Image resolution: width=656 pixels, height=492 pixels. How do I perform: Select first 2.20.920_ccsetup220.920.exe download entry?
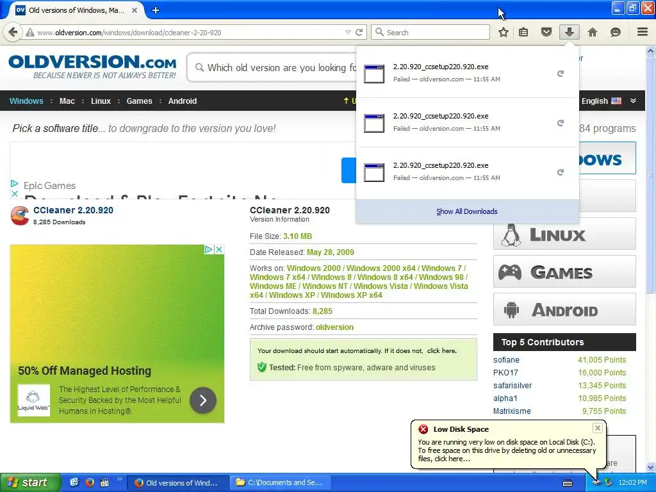pyautogui.click(x=467, y=73)
